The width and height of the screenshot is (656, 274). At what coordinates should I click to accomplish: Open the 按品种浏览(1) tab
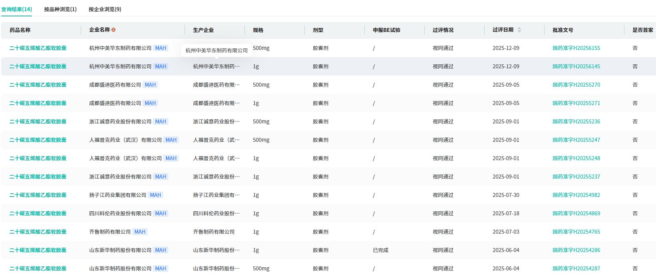coord(60,9)
